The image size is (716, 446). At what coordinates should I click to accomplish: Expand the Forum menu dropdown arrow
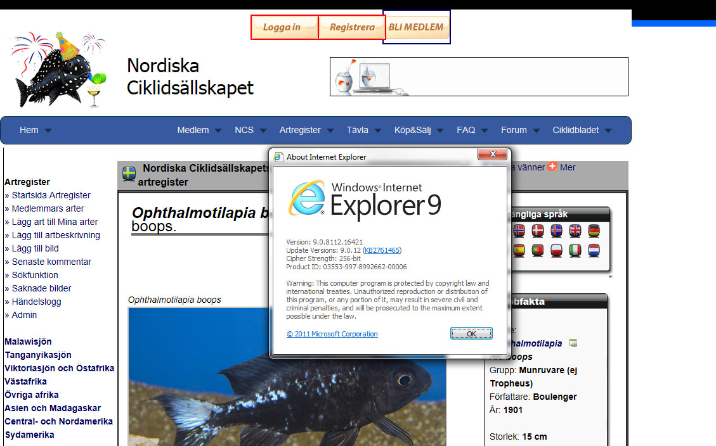(x=536, y=131)
